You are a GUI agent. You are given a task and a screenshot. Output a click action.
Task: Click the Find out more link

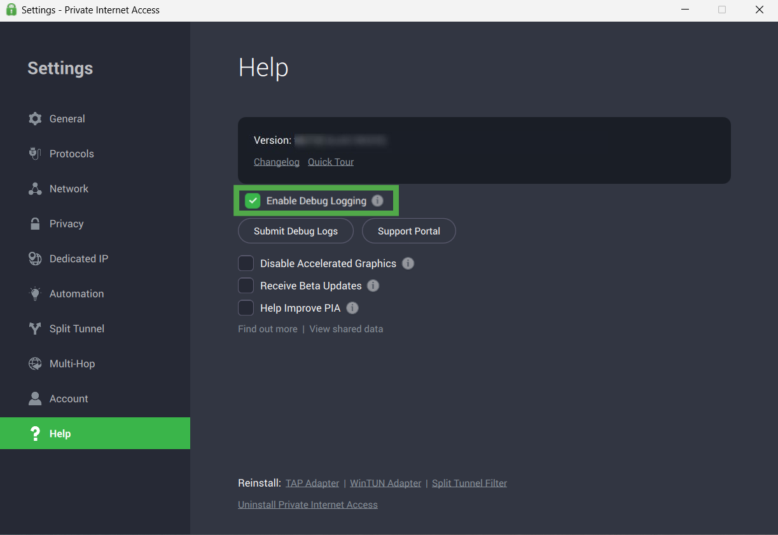[268, 329]
